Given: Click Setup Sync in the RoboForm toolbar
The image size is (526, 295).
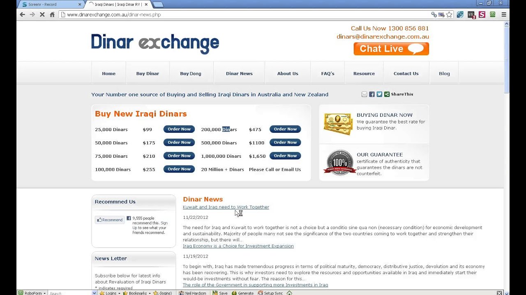Looking at the screenshot, I should click(x=270, y=293).
